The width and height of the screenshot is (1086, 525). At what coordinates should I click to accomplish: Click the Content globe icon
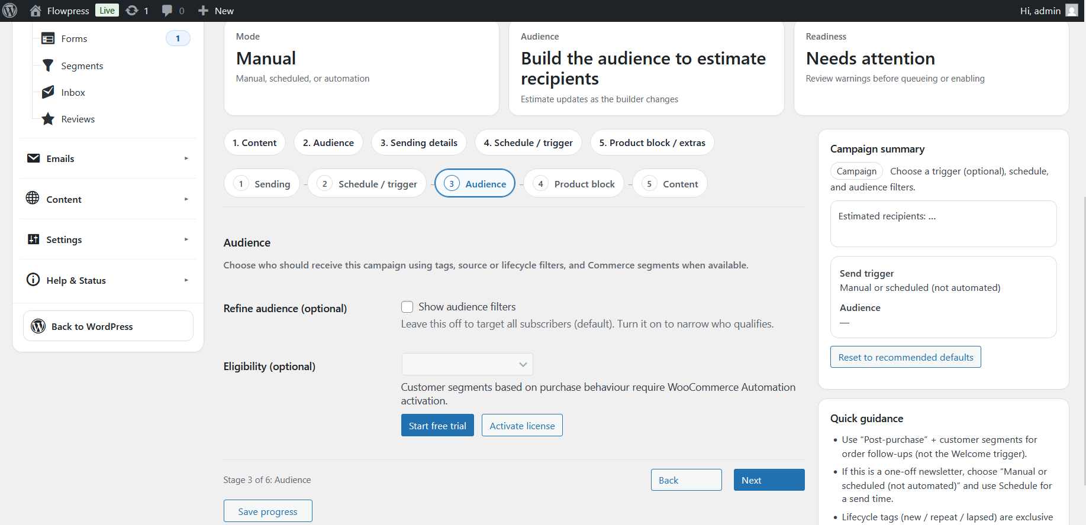tap(33, 198)
